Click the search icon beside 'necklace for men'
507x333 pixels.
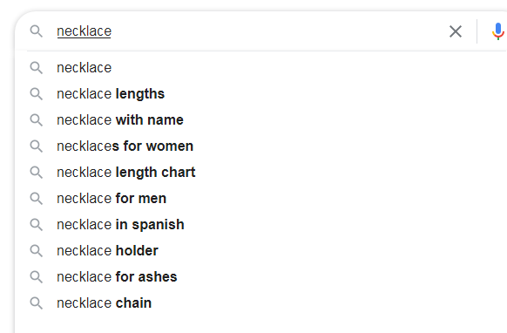pos(37,199)
